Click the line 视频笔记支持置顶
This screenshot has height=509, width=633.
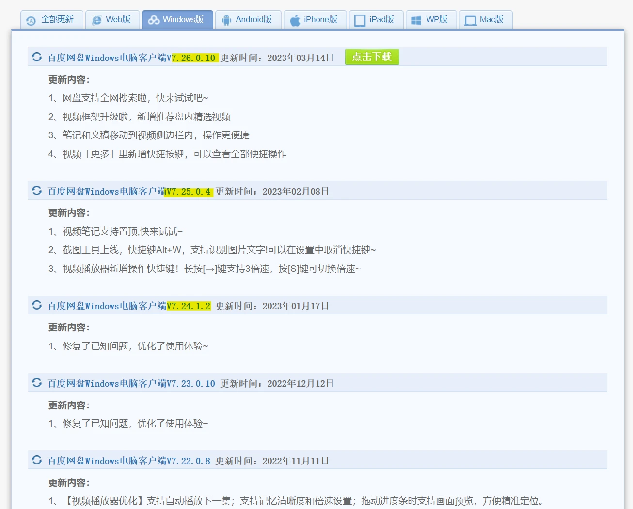115,232
